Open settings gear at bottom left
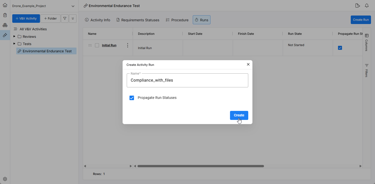375x184 pixels. pyautogui.click(x=5, y=179)
